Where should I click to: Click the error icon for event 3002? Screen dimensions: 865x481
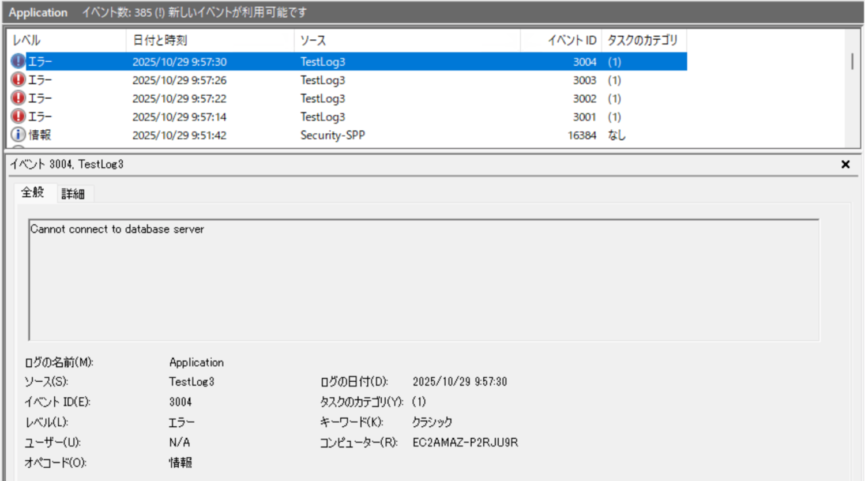tap(18, 98)
